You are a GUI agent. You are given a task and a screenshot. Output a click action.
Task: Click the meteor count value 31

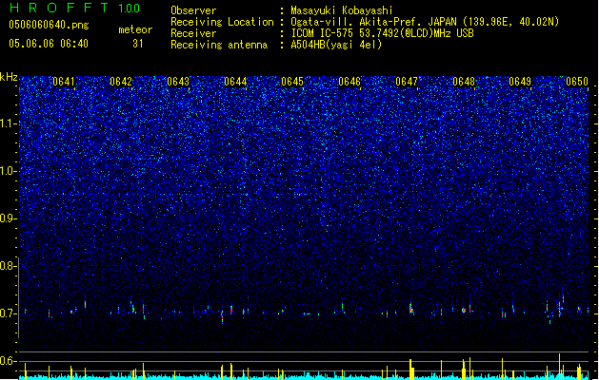pyautogui.click(x=137, y=44)
